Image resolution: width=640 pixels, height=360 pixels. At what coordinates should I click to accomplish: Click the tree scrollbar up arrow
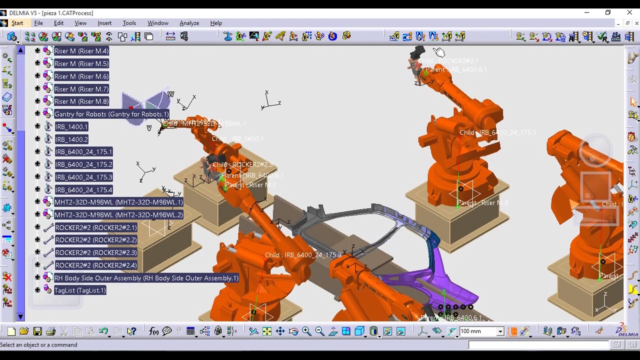click(20, 50)
